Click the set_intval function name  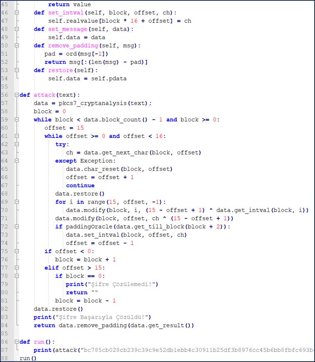66,13
